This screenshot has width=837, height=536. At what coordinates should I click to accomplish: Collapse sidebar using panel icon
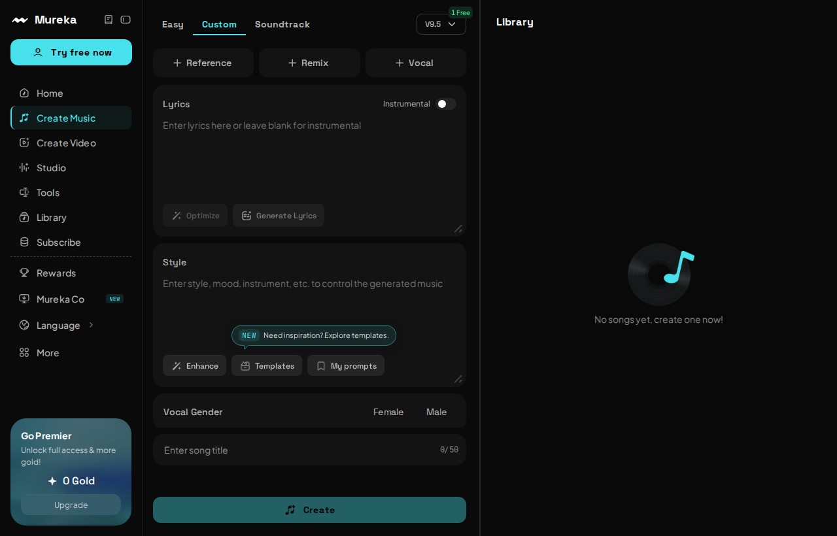(x=126, y=20)
